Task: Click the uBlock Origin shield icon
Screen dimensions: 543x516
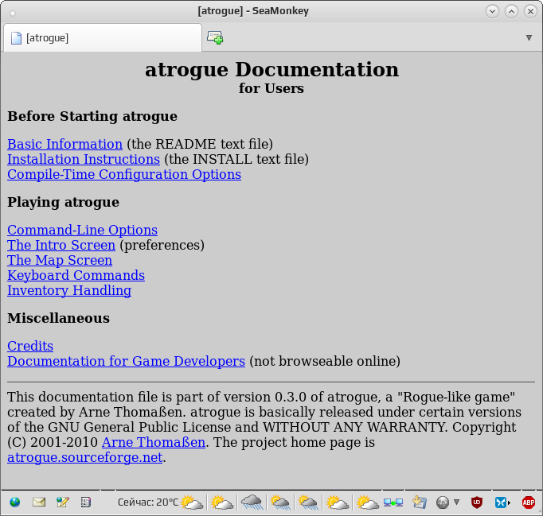Action: click(x=476, y=502)
